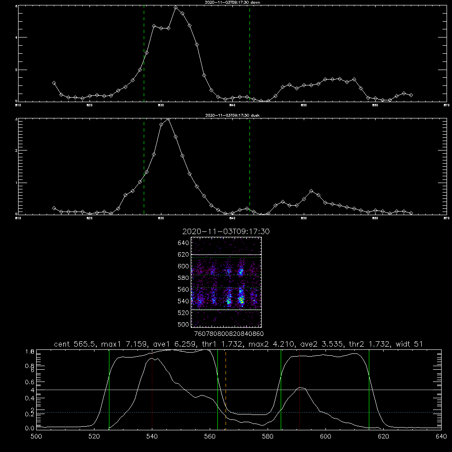Click bottom plot x-axis label 540
Viewport: 452px width, 452px height.
[152, 437]
